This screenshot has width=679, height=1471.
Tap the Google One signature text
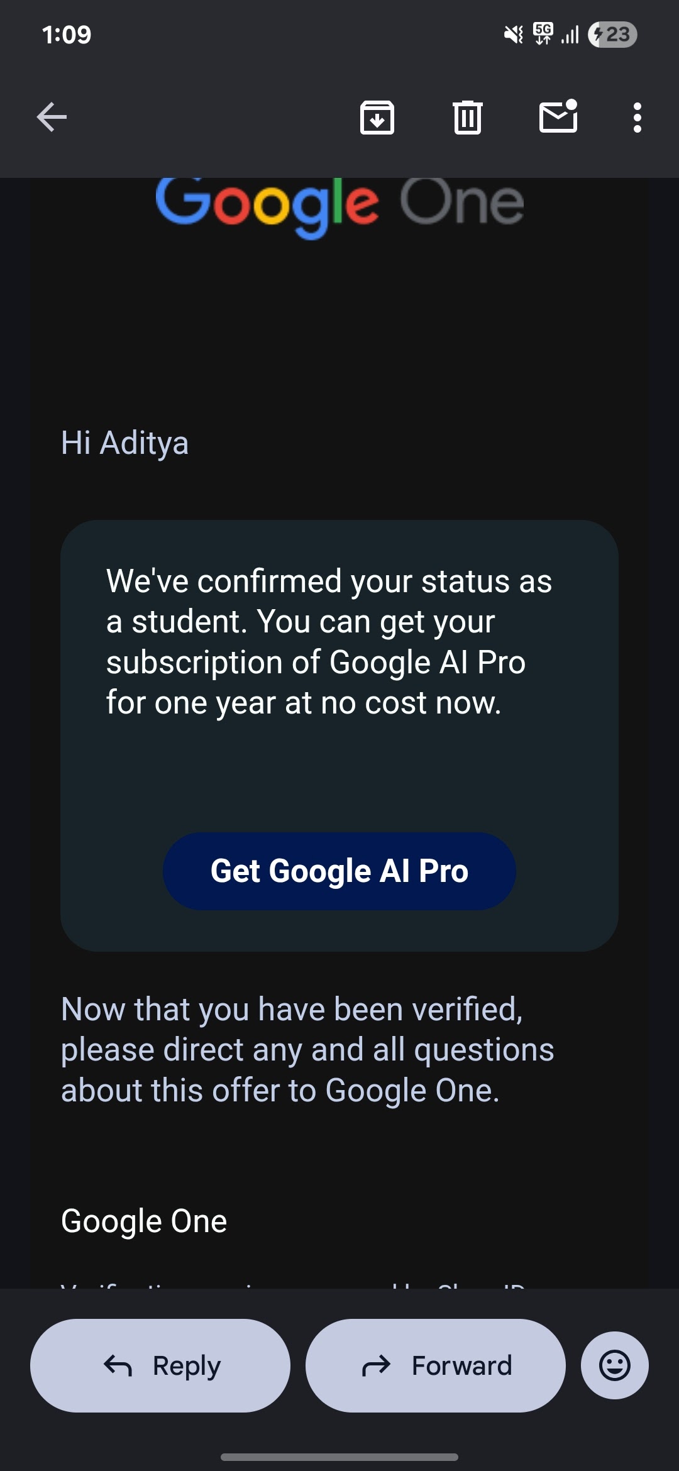144,1221
